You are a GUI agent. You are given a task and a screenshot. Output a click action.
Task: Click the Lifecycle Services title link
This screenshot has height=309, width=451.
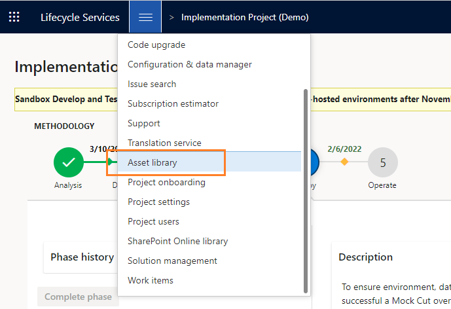pyautogui.click(x=80, y=17)
